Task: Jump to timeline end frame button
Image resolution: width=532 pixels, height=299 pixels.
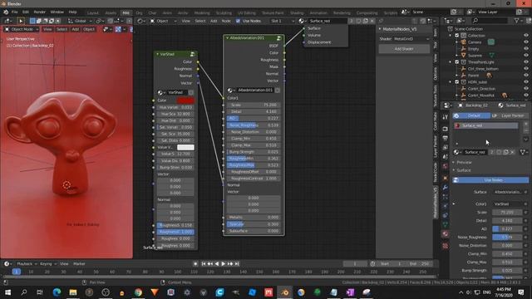Action: [x=237, y=264]
